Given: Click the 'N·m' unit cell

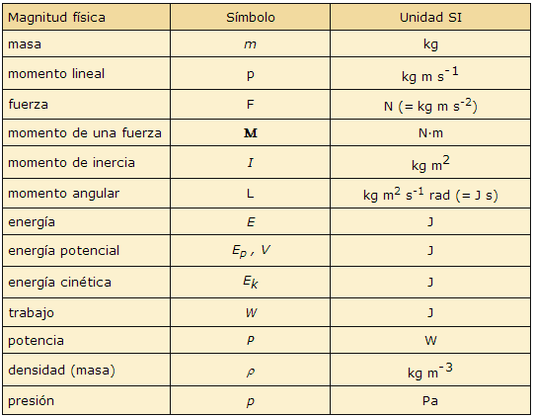Looking at the screenshot, I should tap(430, 133).
